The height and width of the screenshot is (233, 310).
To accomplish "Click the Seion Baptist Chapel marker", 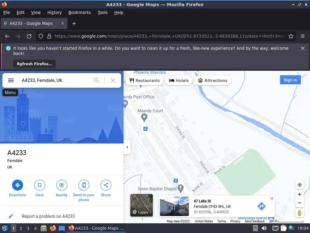I will (180, 188).
